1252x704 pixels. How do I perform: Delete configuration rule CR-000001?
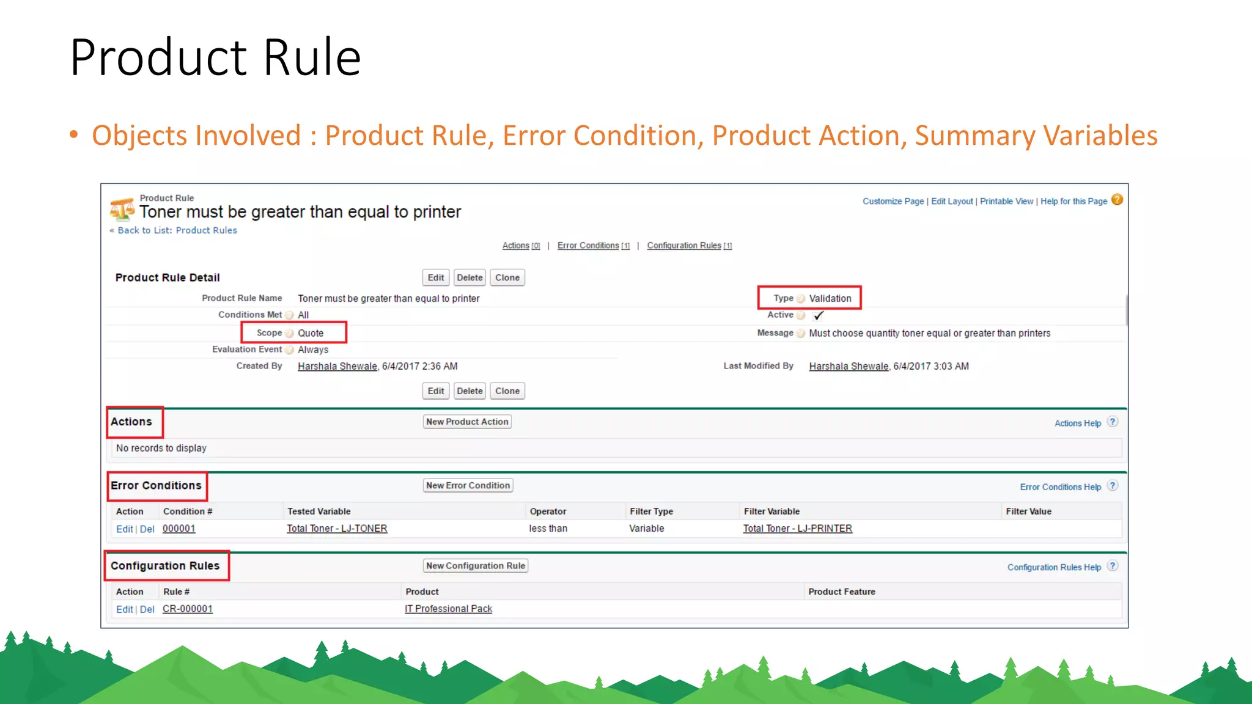[147, 609]
